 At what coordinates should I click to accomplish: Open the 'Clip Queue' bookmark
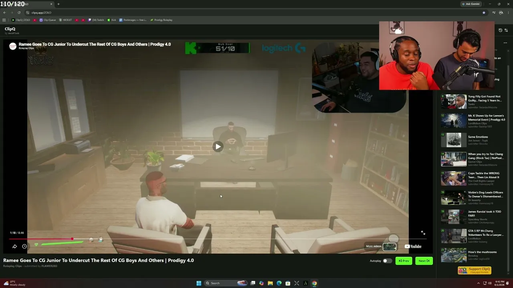click(48, 20)
